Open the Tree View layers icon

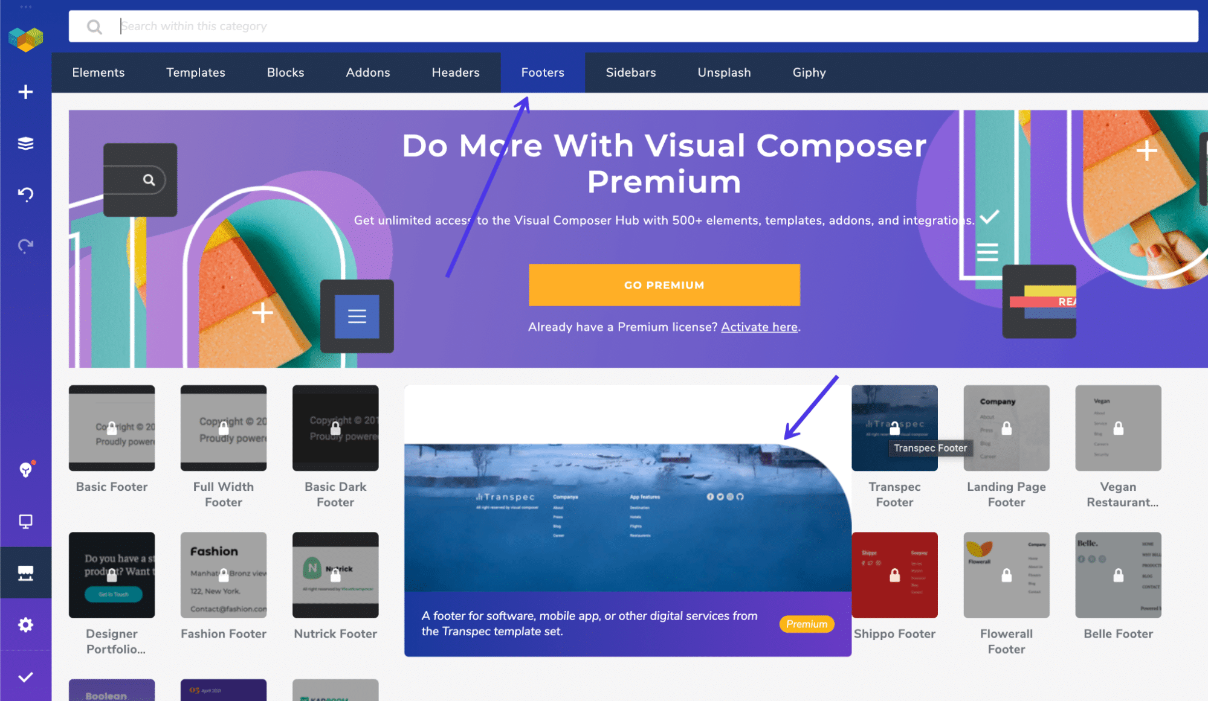(x=25, y=144)
